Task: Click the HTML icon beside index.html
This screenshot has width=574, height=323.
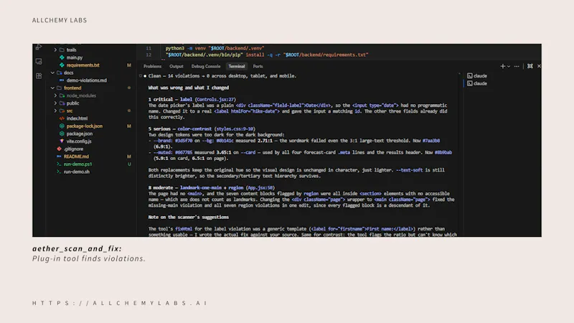Action: pos(62,118)
